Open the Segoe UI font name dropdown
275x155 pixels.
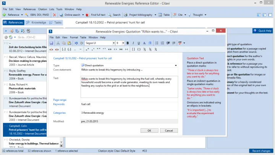tap(114, 43)
